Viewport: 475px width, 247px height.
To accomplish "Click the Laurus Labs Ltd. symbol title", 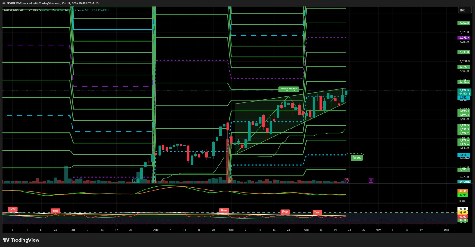I will tap(14, 10).
